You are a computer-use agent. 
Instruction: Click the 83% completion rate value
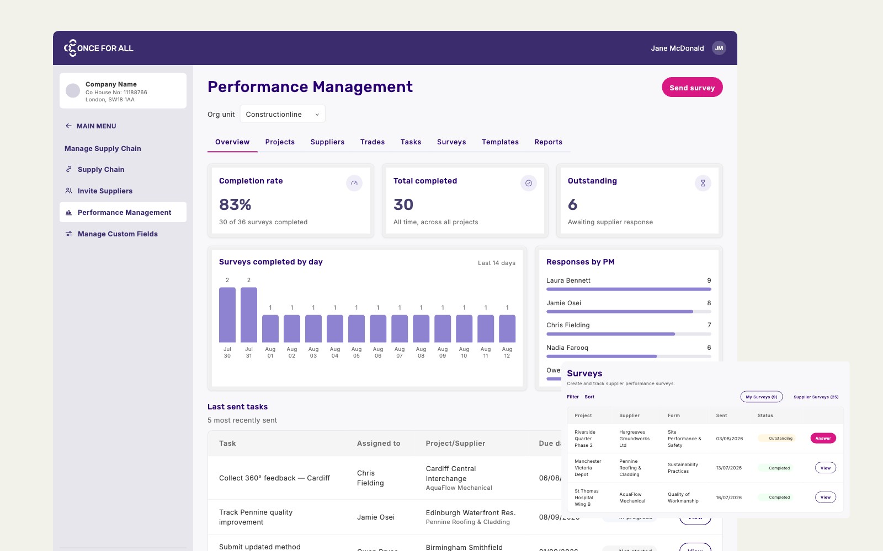(235, 204)
